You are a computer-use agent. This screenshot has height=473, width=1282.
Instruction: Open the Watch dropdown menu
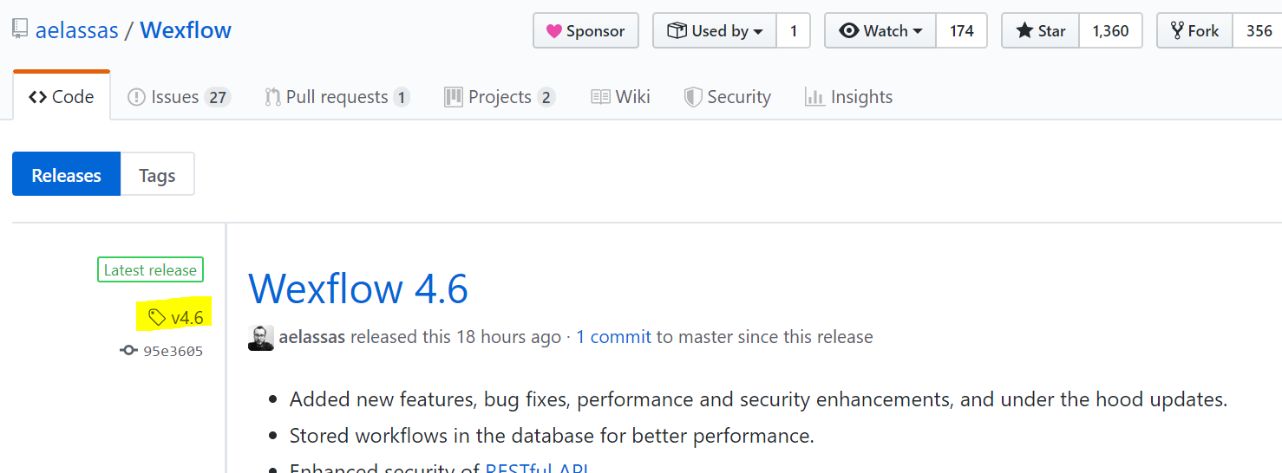tap(880, 31)
